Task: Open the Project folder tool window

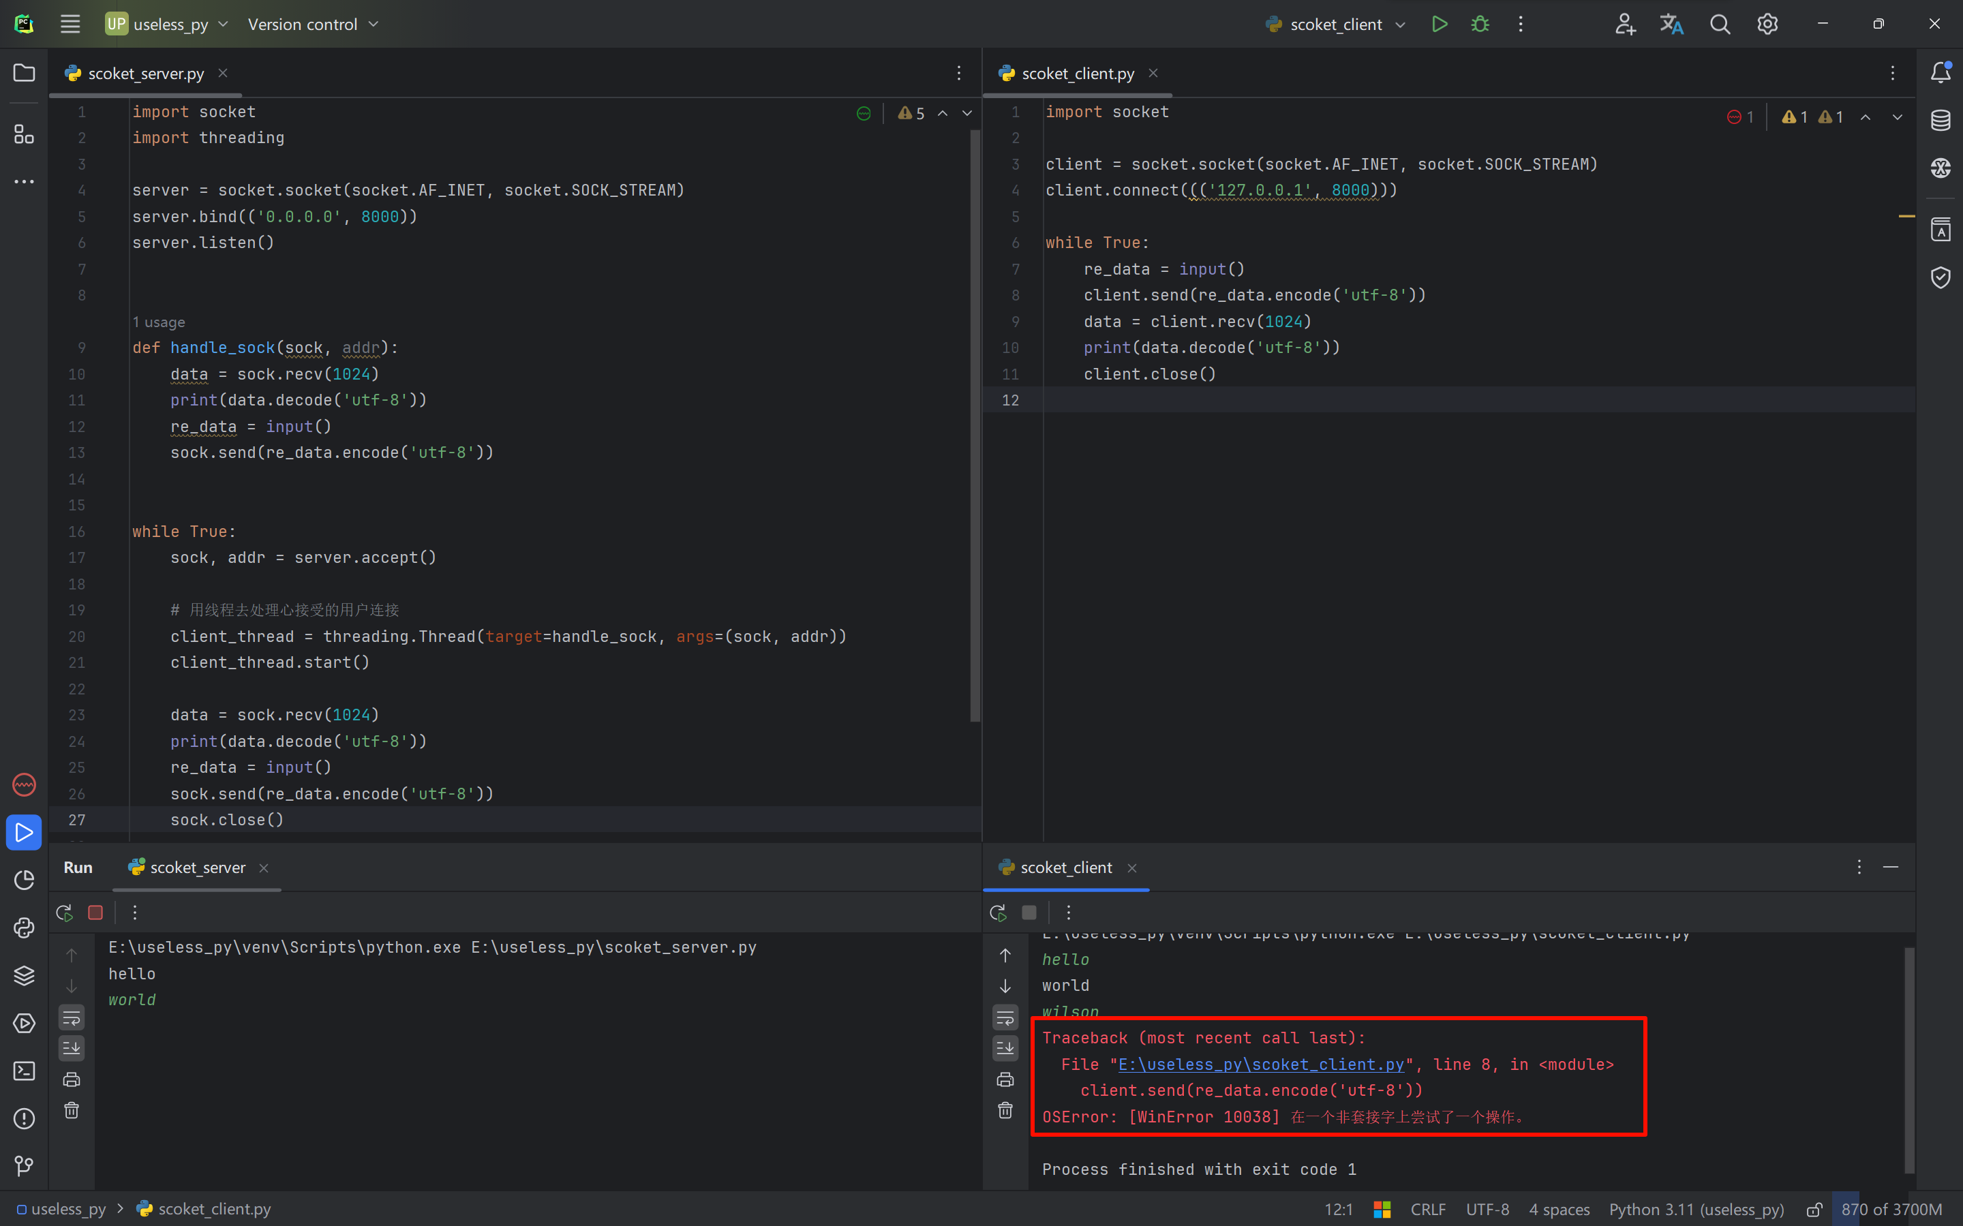Action: pos(25,73)
